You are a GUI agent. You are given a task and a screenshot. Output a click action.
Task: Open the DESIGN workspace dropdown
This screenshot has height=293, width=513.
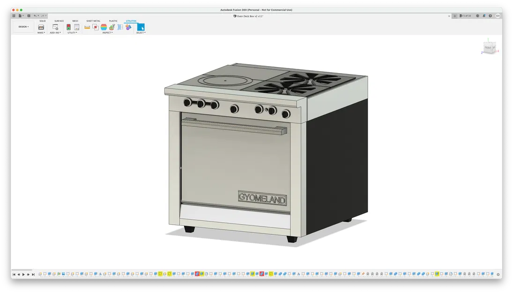(23, 27)
